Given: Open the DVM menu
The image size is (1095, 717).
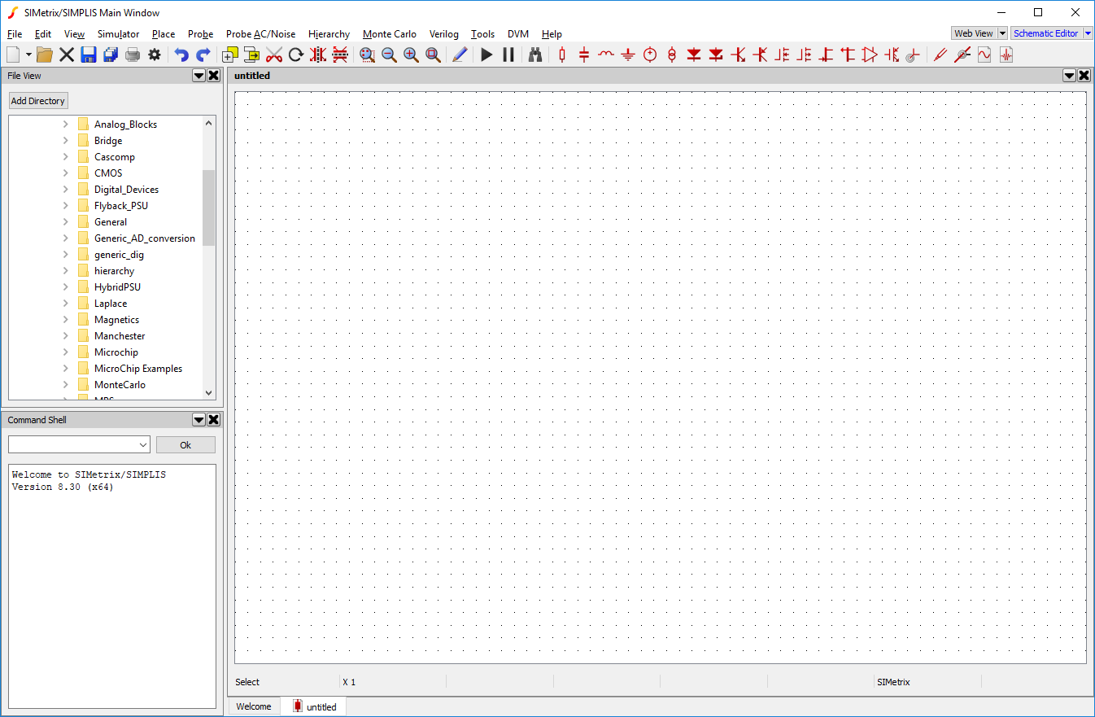Looking at the screenshot, I should (518, 34).
